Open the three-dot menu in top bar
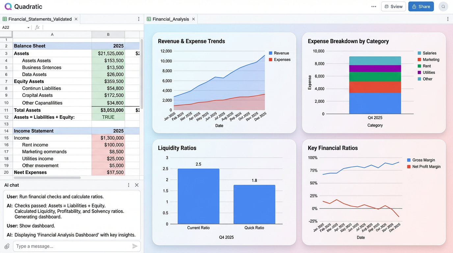Viewport: 453px width, 253px height. [374, 7]
